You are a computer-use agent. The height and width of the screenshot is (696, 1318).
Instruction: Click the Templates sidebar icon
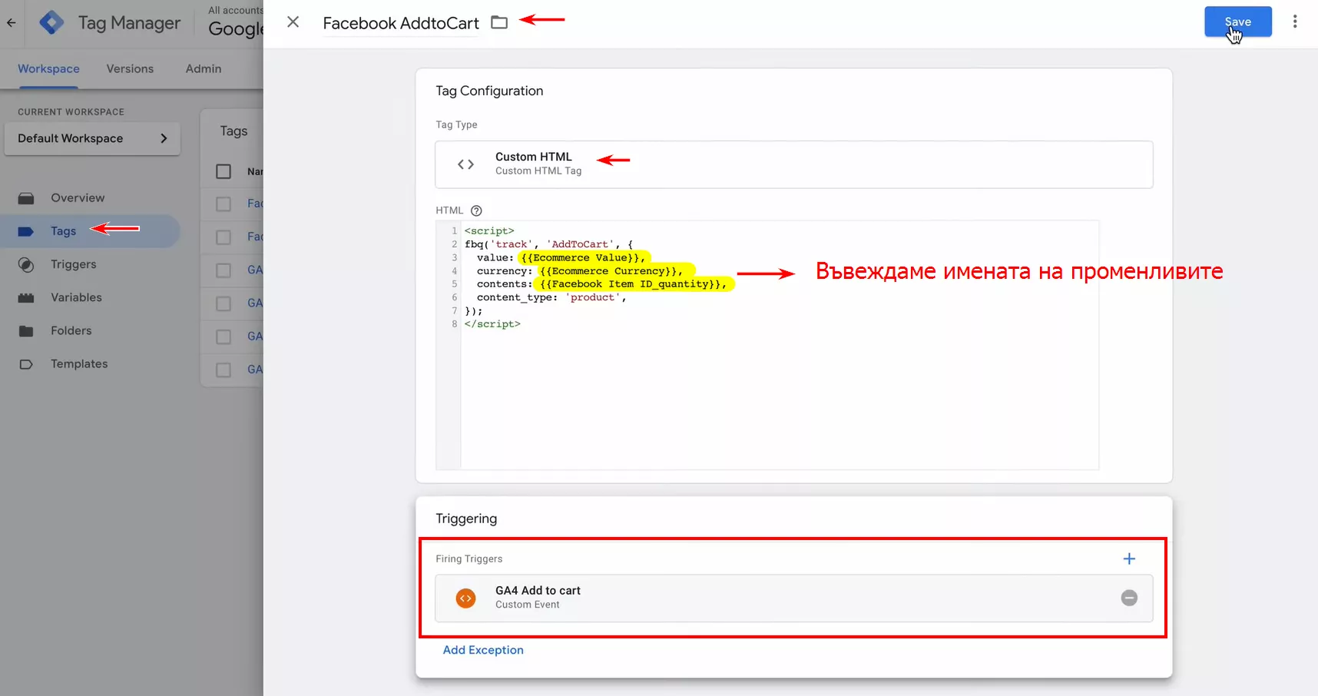[x=26, y=364]
